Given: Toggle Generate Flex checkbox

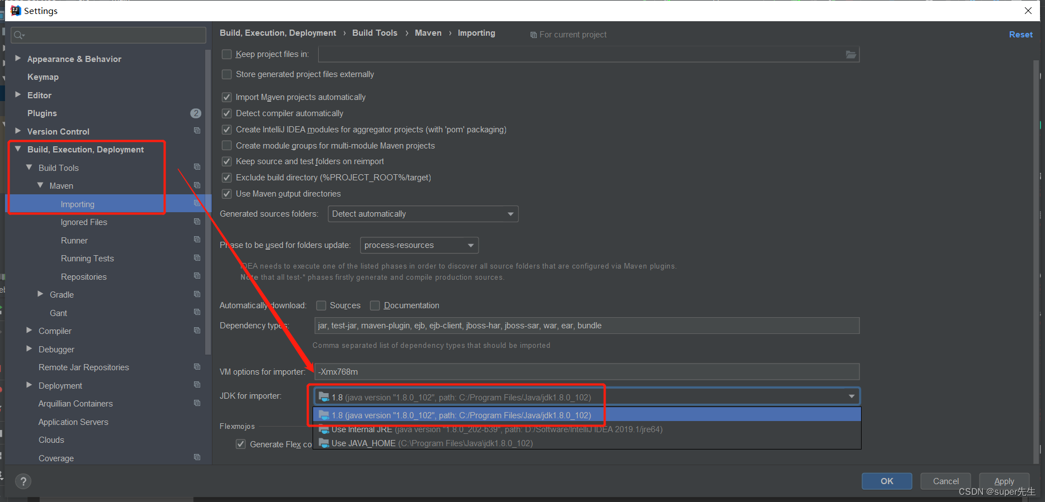Looking at the screenshot, I should 240,444.
